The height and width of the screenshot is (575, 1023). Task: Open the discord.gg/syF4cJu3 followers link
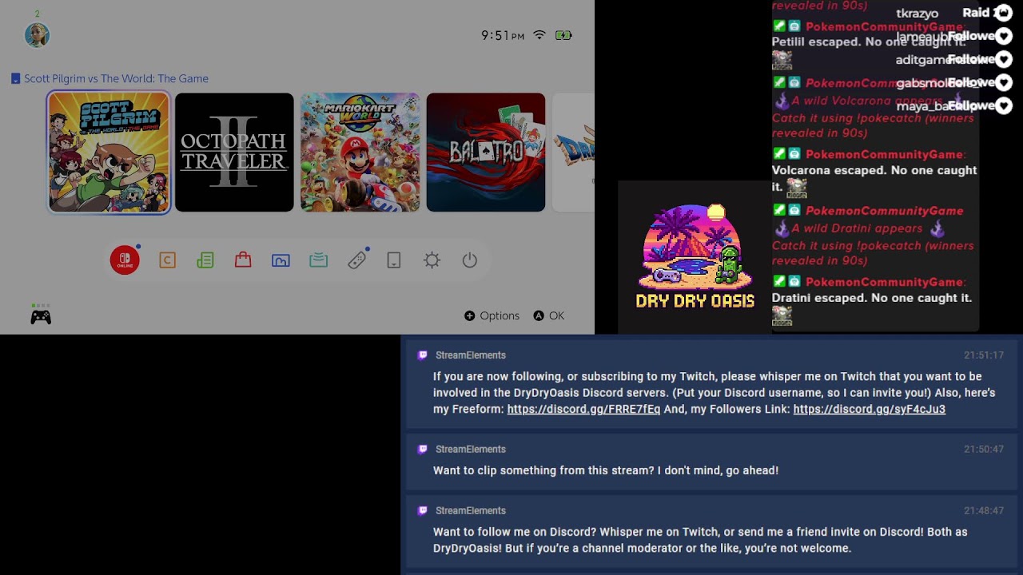click(x=870, y=409)
